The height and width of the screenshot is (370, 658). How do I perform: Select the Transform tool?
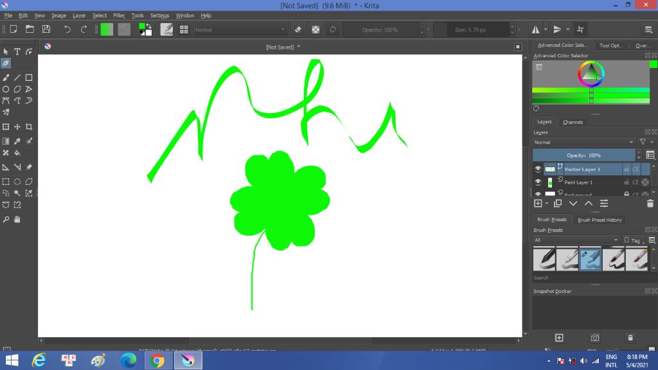(x=5, y=127)
